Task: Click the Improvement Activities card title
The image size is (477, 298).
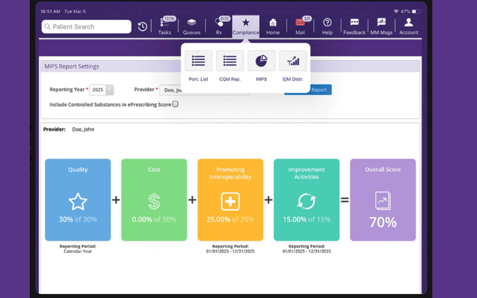Action: click(x=306, y=173)
